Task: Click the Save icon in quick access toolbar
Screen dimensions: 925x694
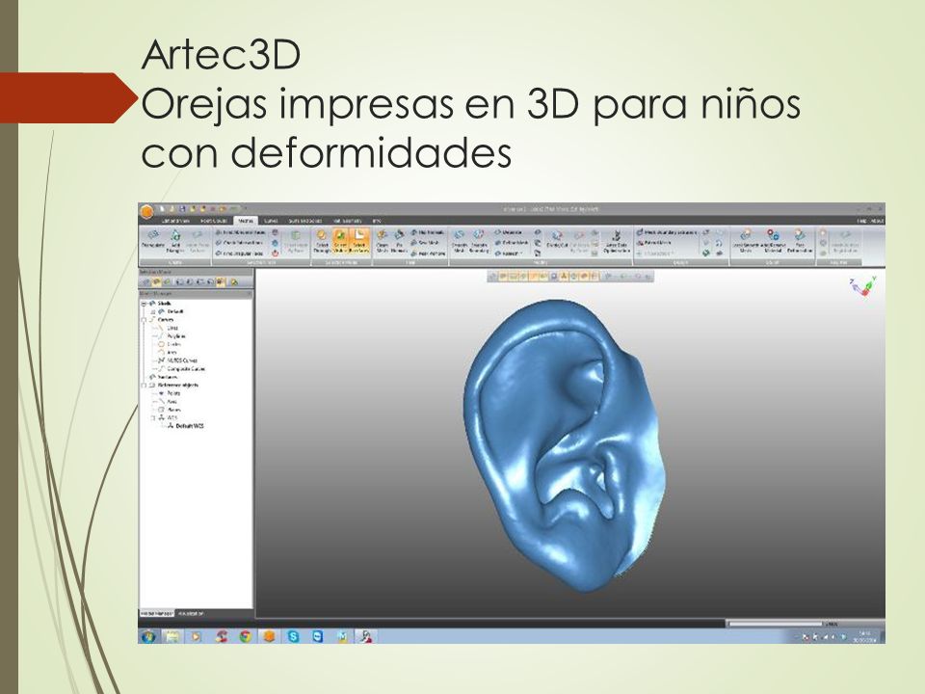Action: click(183, 209)
